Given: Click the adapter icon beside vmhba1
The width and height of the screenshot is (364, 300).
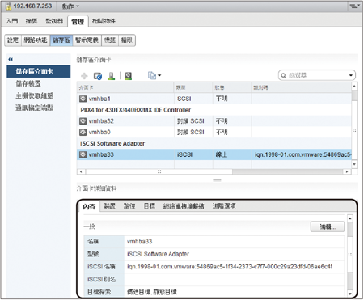Looking at the screenshot, I should coord(83,99).
